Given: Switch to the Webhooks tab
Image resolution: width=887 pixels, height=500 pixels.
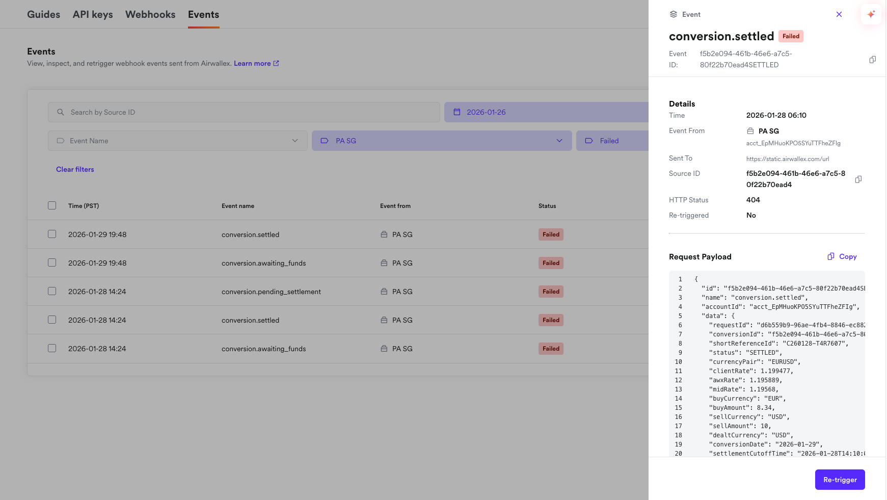Looking at the screenshot, I should [x=150, y=14].
